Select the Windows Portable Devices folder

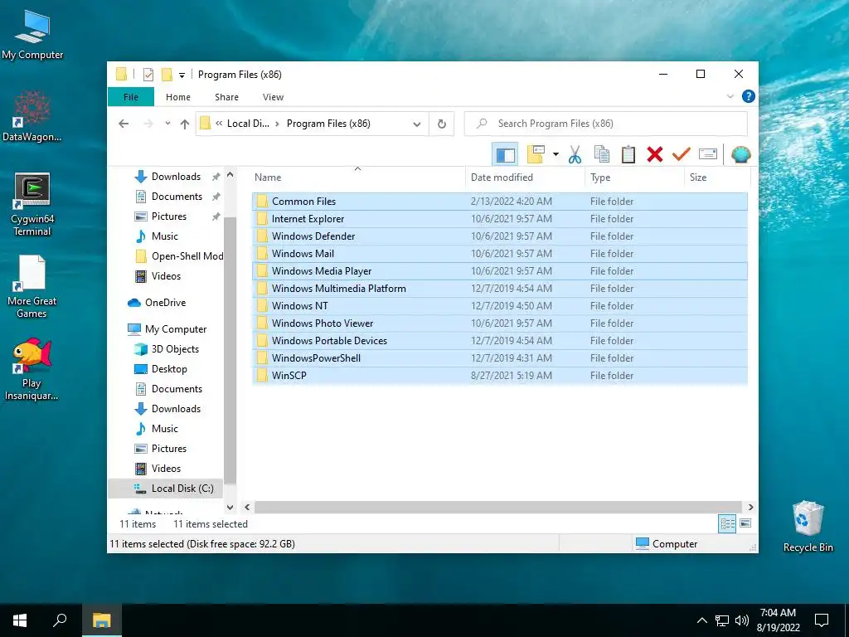pos(499,340)
